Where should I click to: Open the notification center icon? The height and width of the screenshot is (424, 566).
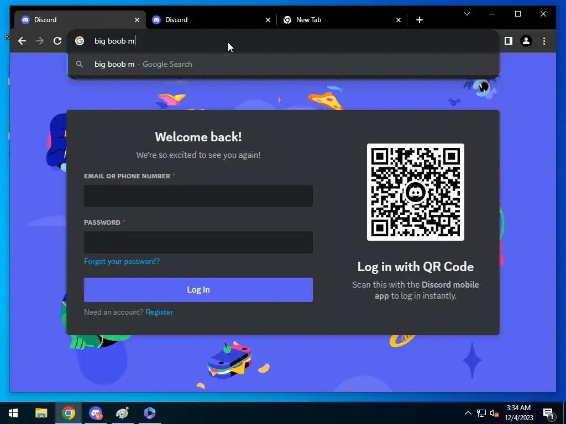548,413
